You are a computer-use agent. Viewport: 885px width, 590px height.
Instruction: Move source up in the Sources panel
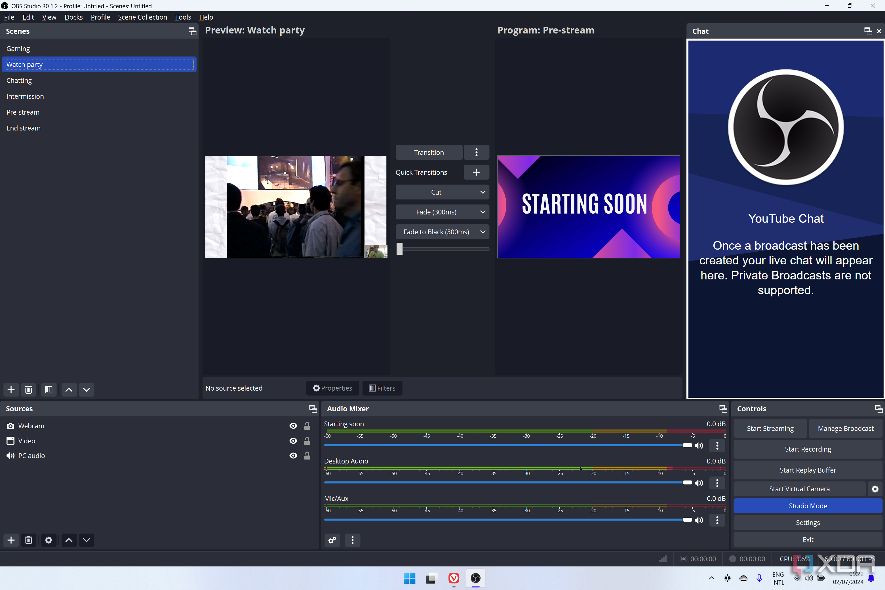[69, 540]
